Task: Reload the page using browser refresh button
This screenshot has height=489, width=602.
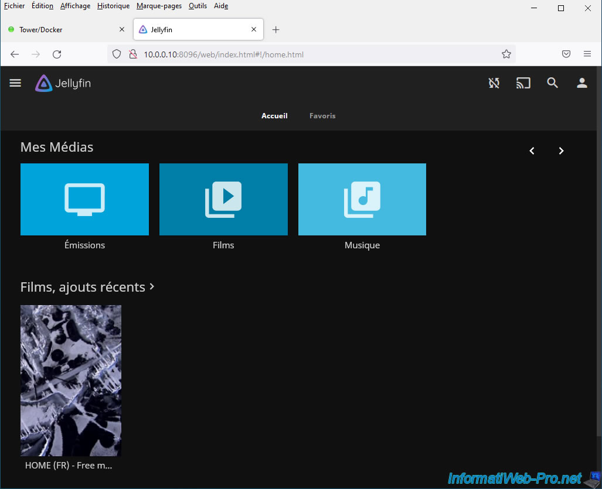Action: coord(57,54)
